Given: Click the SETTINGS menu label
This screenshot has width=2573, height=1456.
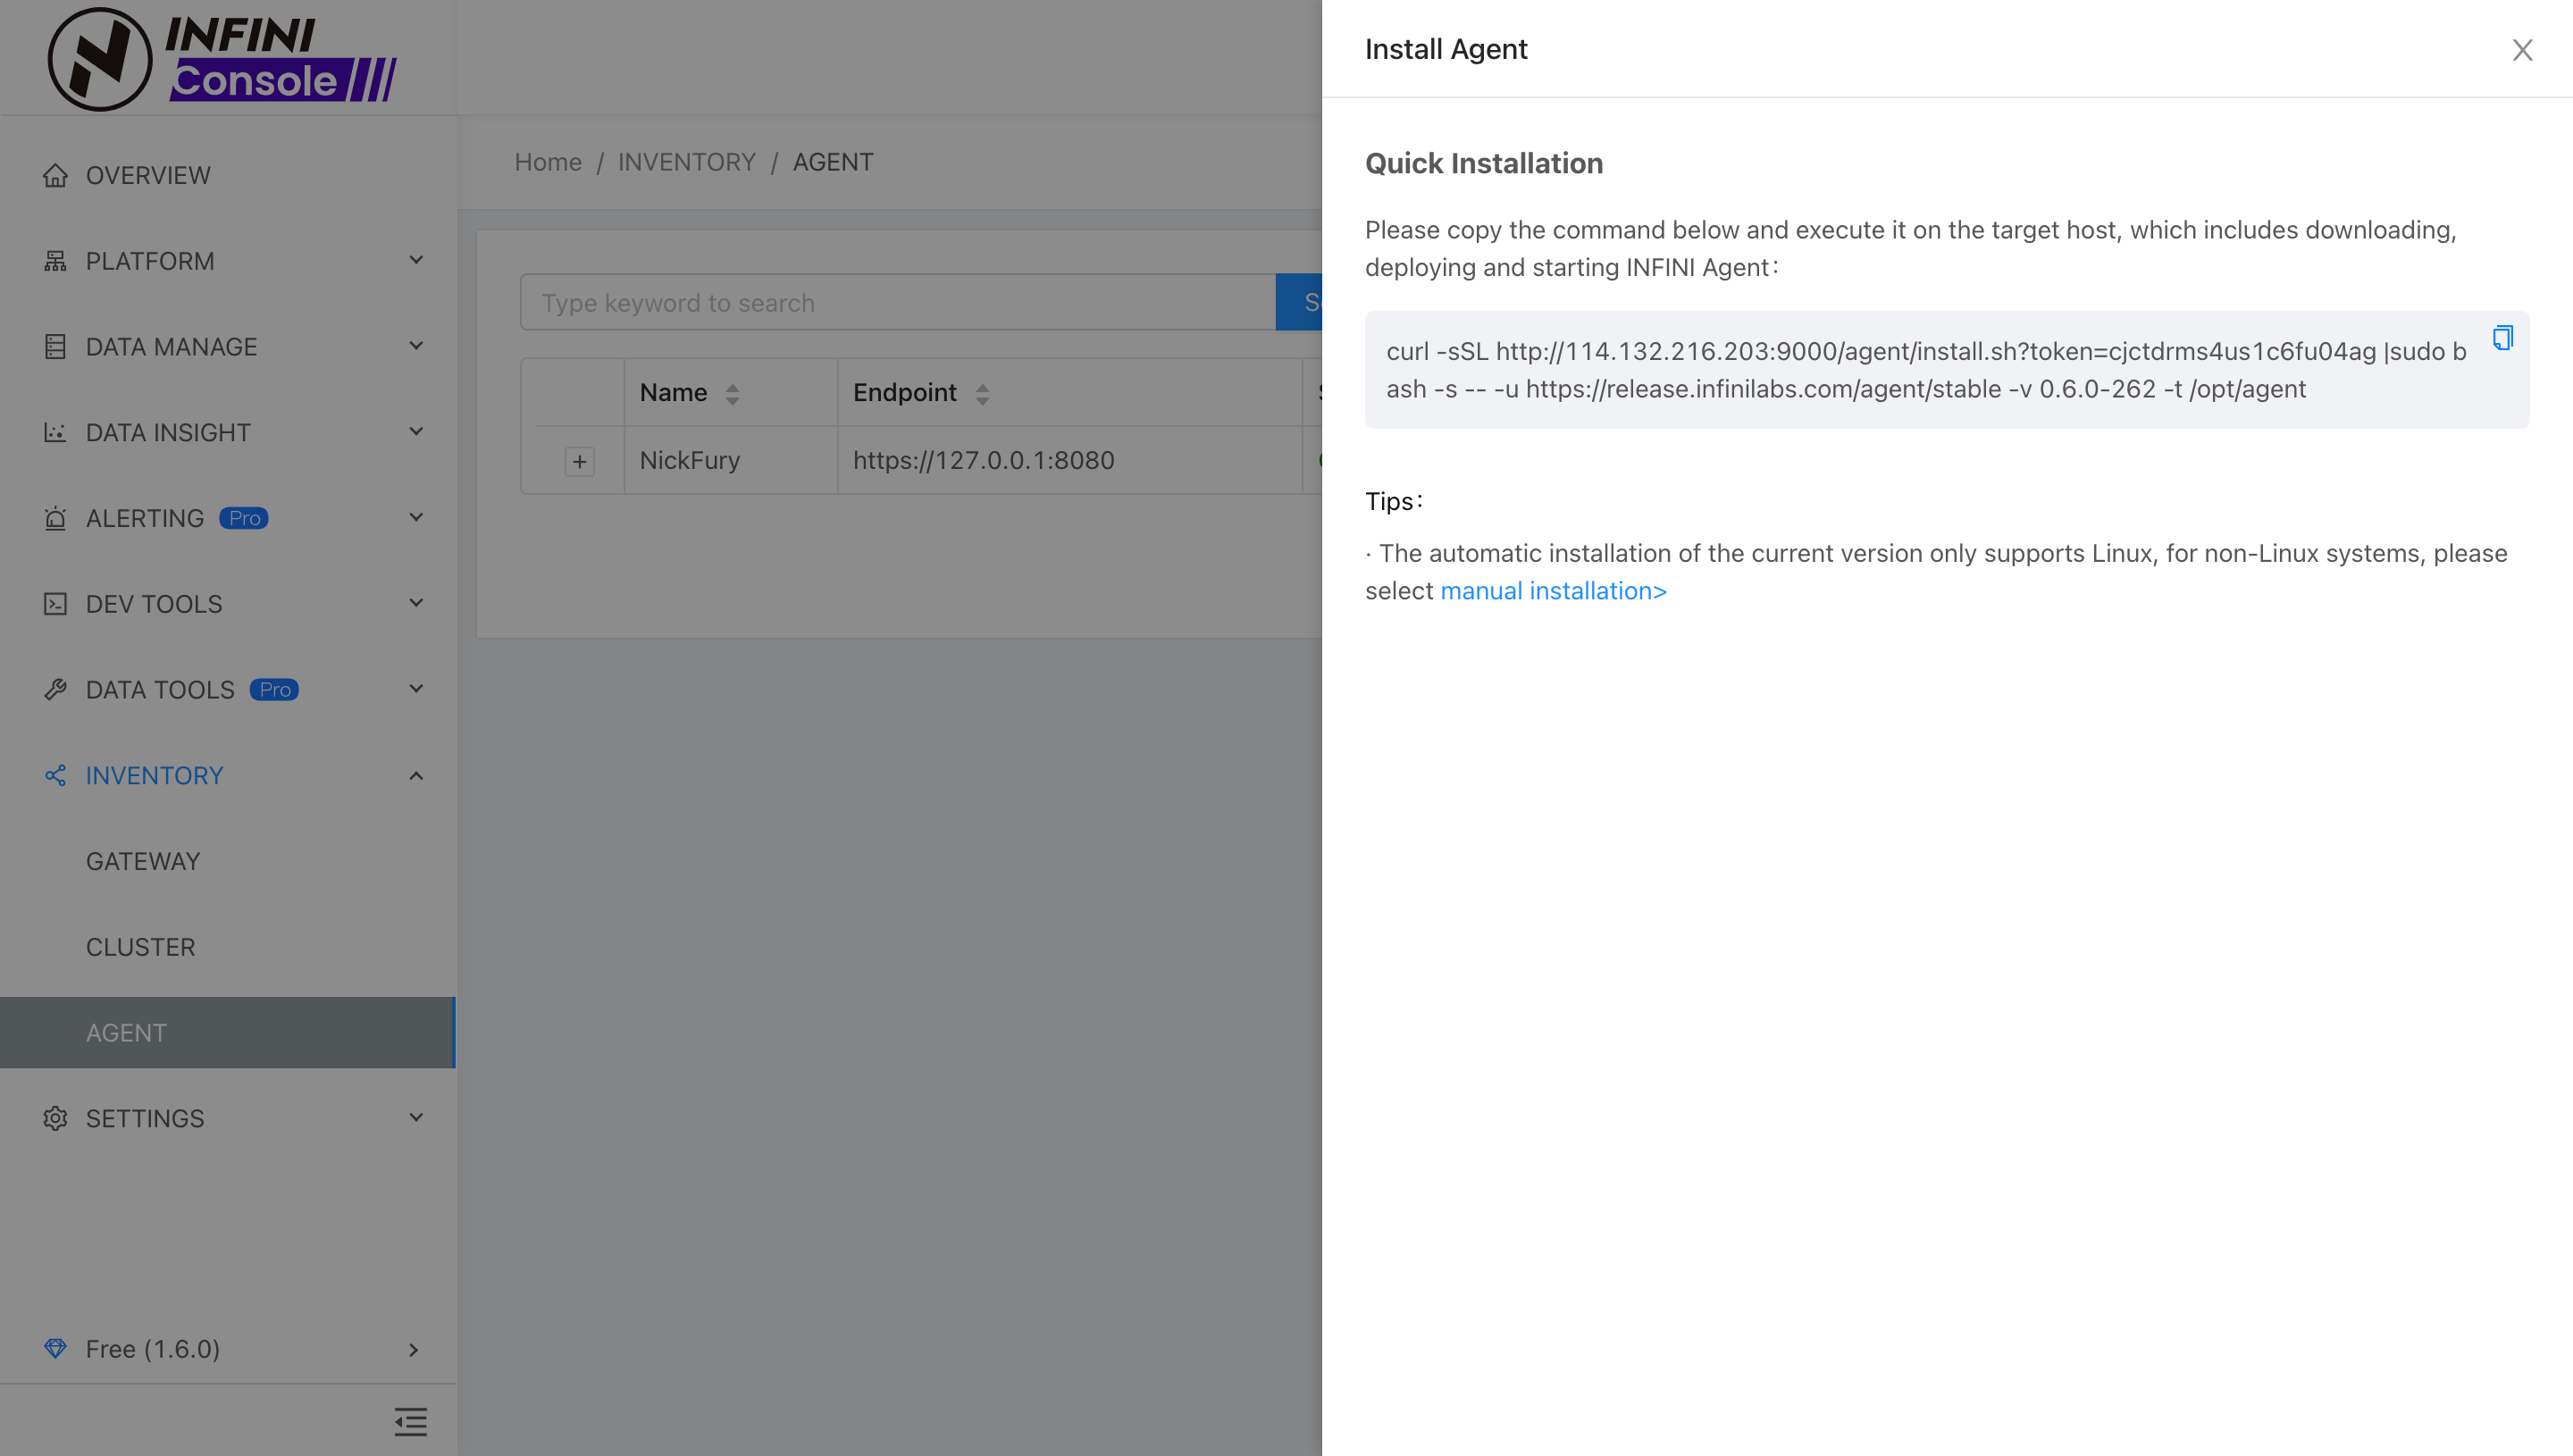Looking at the screenshot, I should coord(145,1118).
